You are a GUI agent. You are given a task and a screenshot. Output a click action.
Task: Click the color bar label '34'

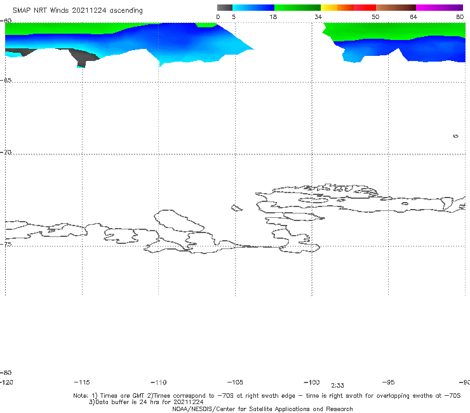318,17
